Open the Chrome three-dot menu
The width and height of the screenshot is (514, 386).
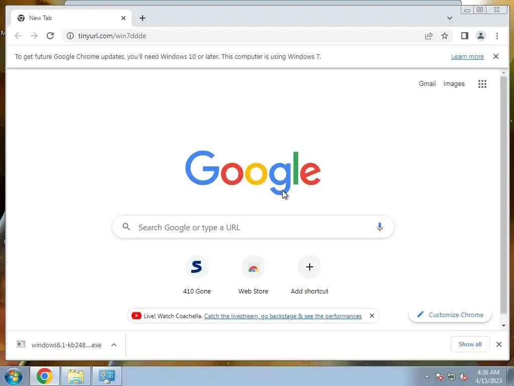497,36
